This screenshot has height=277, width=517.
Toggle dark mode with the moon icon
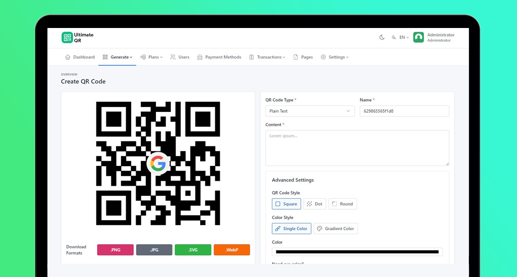click(382, 37)
